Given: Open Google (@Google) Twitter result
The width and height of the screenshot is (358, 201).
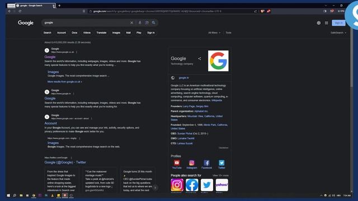Looking at the screenshot, I should [x=65, y=162].
